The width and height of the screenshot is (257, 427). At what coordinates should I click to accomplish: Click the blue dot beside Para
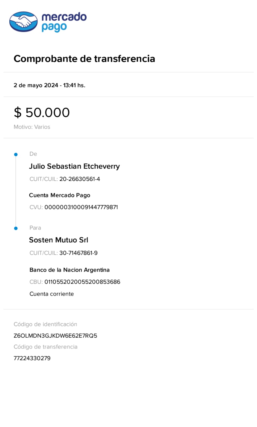16,228
